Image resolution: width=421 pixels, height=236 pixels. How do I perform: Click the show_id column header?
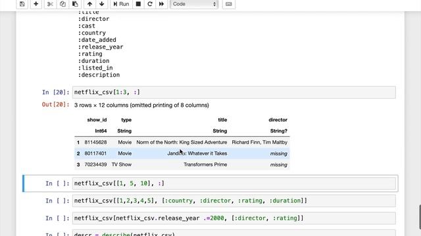pyautogui.click(x=97, y=120)
